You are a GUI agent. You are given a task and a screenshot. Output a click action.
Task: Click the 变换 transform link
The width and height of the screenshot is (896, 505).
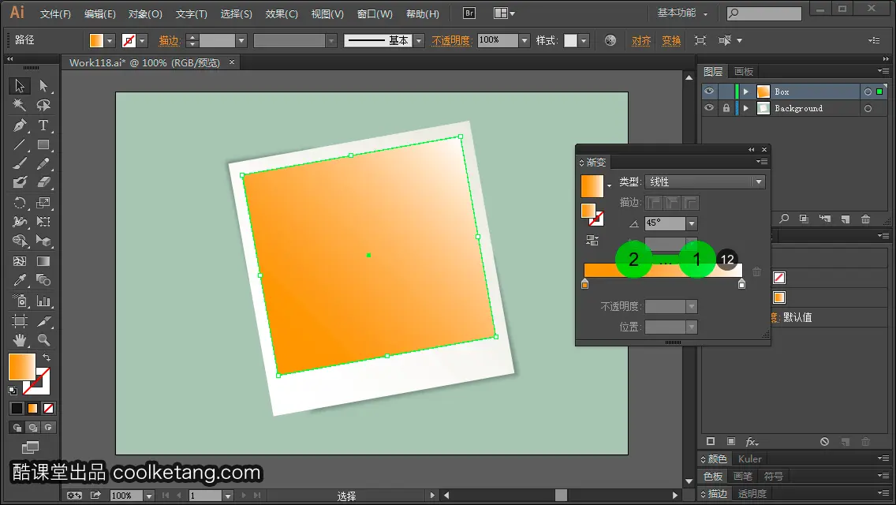click(671, 40)
